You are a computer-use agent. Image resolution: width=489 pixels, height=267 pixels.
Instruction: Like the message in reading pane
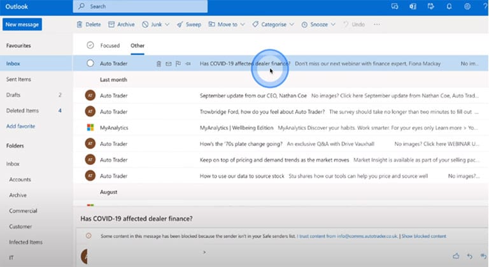coord(456,256)
